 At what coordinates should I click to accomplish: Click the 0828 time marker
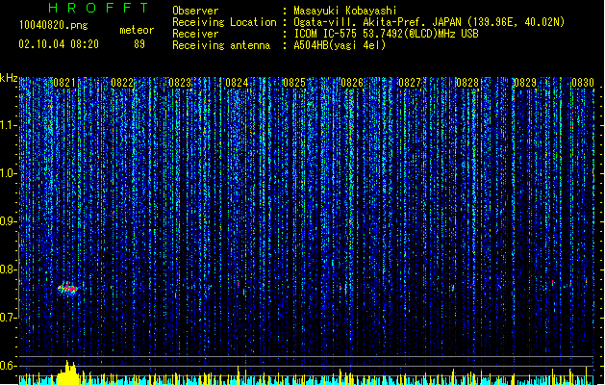coord(467,83)
